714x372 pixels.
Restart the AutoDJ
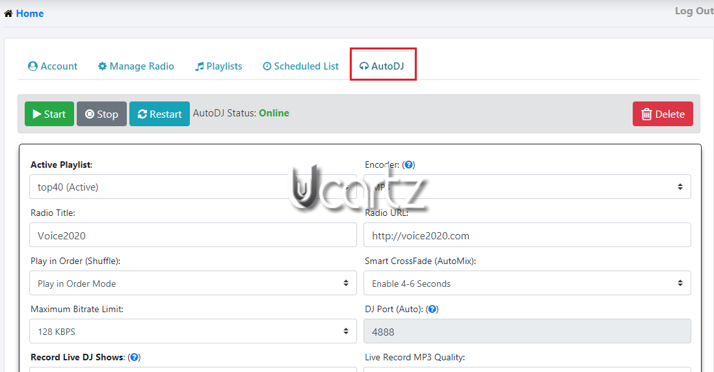tap(159, 114)
